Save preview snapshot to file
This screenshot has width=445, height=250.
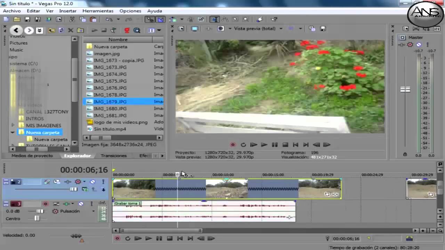323,28
